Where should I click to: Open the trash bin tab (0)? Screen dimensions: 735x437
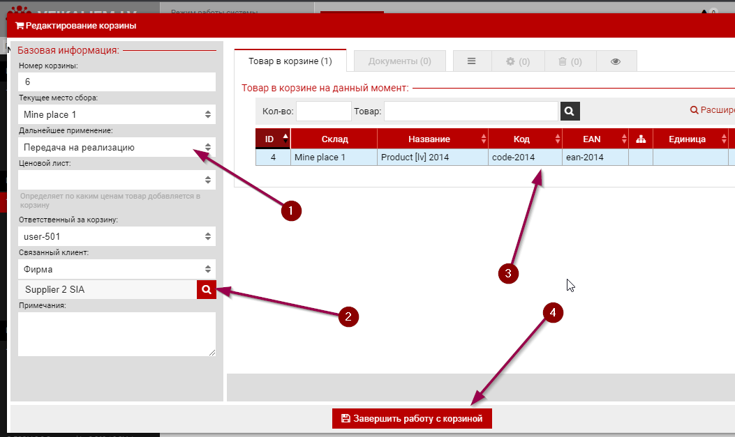[x=570, y=61]
